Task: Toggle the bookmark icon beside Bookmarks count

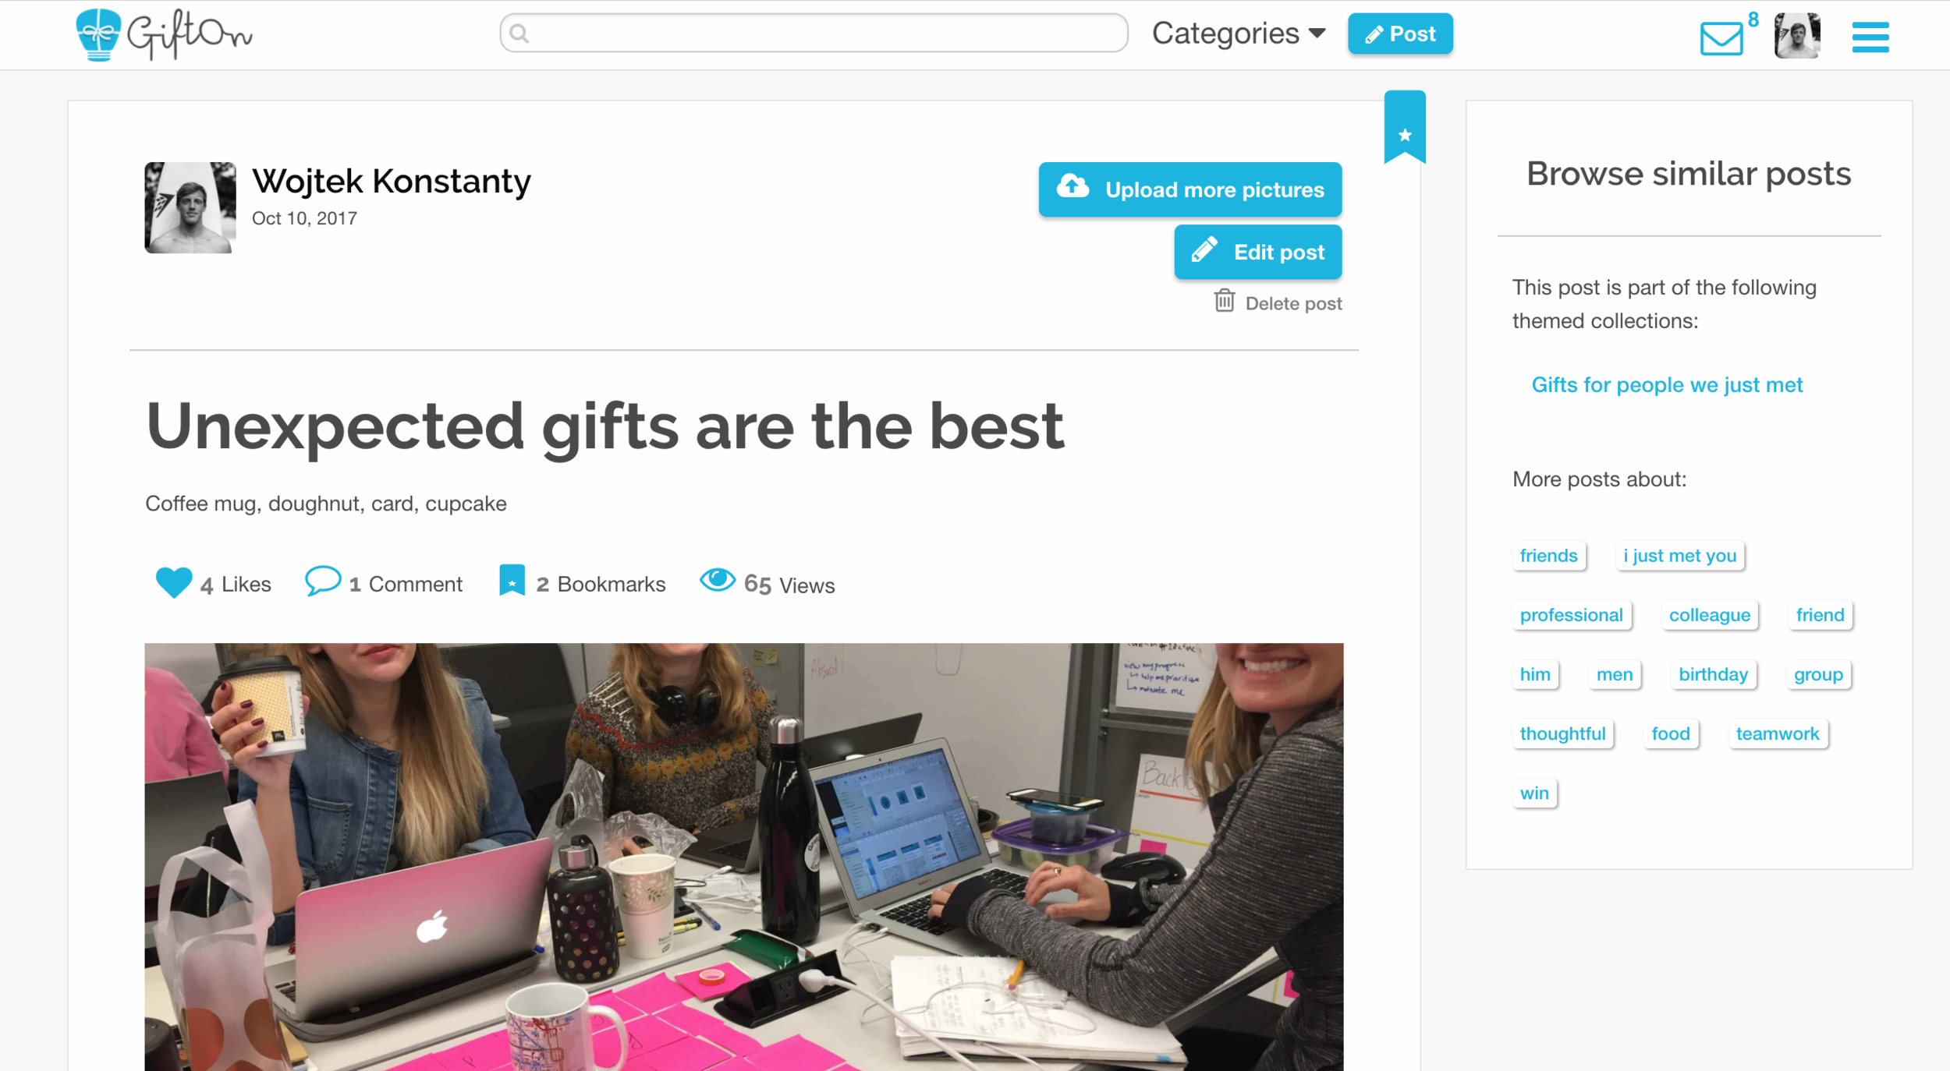Action: pyautogui.click(x=512, y=581)
